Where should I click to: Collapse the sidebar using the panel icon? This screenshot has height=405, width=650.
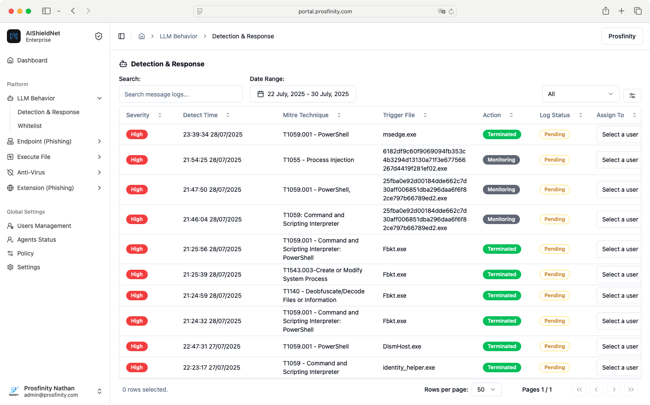121,36
